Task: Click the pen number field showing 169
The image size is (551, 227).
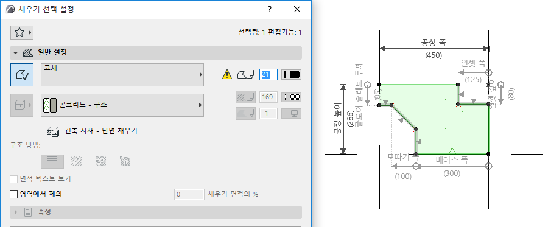Action: (268, 97)
